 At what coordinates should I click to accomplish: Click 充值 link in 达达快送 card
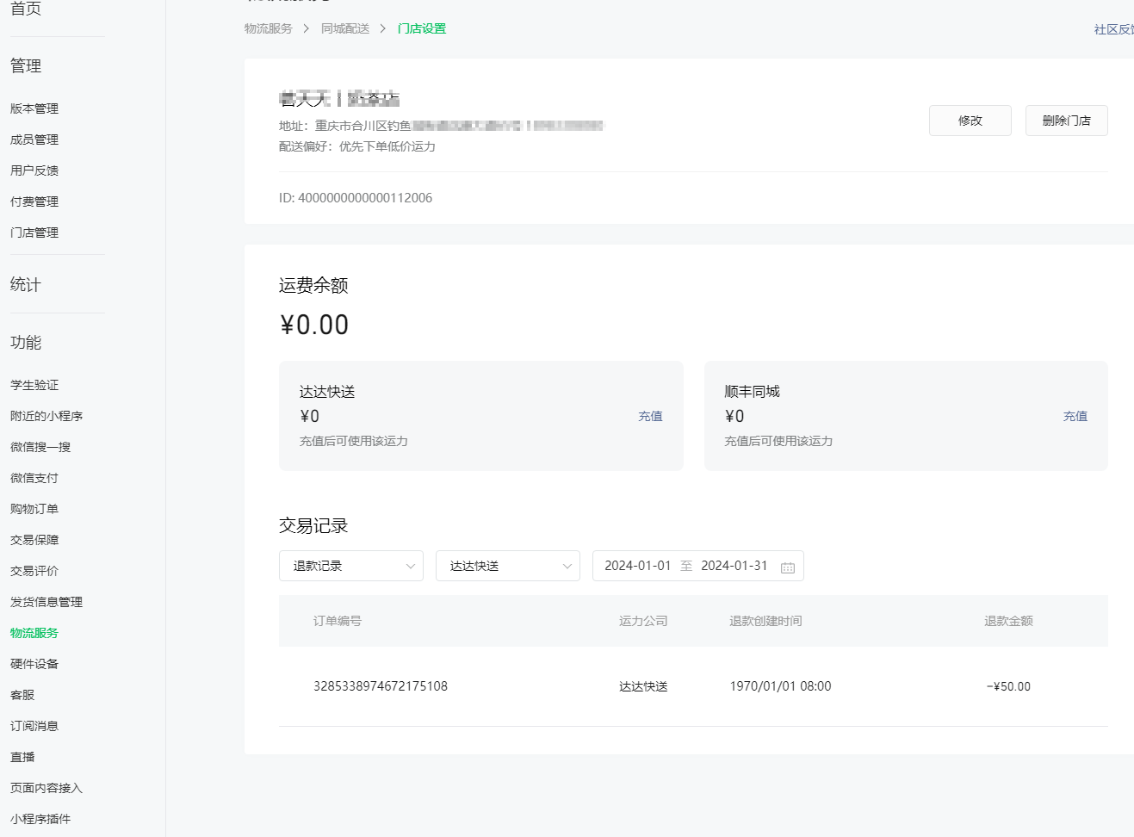(x=650, y=416)
